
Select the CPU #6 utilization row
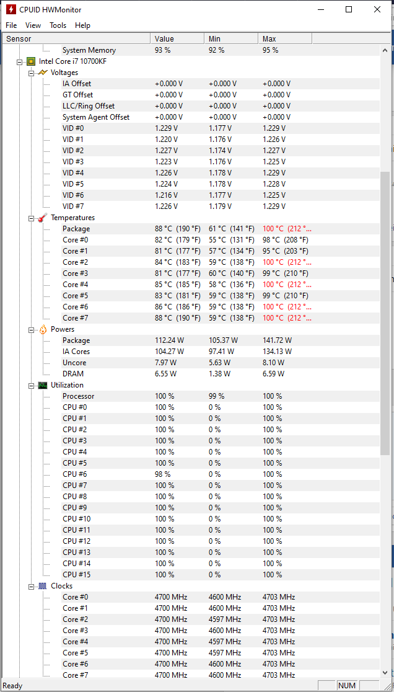pyautogui.click(x=221, y=474)
